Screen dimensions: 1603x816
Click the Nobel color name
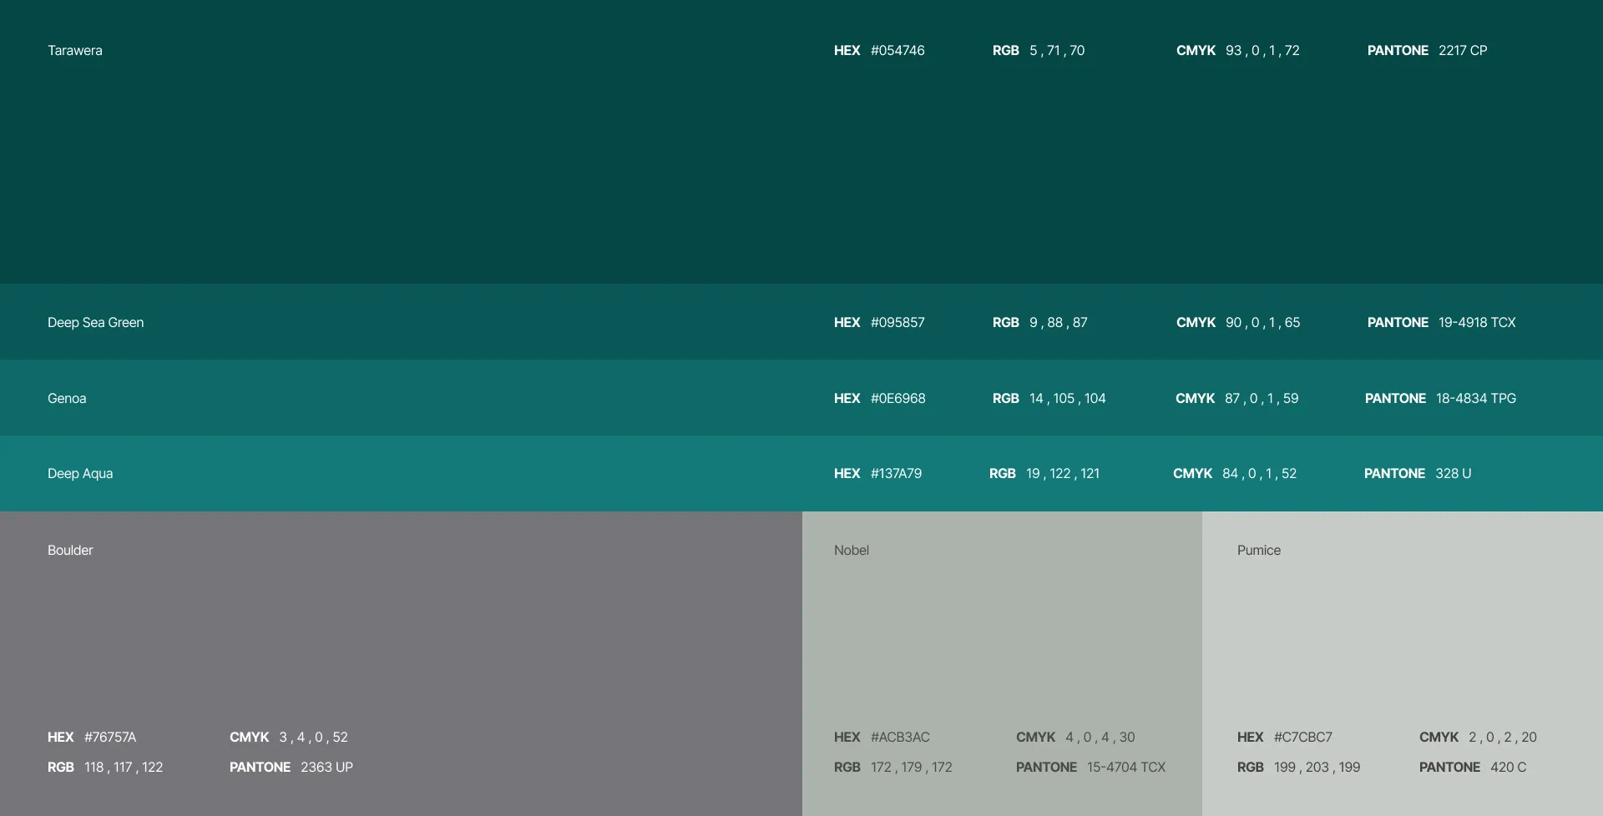coord(852,550)
